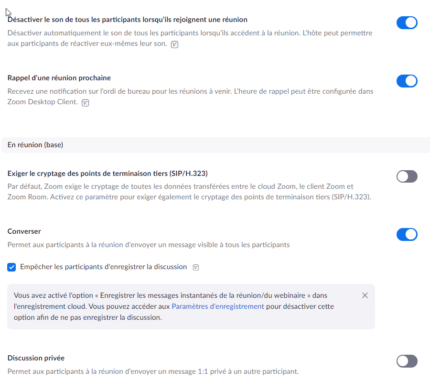This screenshot has width=430, height=392.
Task: Click the notice text about instant messages recording
Action: pyautogui.click(x=170, y=296)
